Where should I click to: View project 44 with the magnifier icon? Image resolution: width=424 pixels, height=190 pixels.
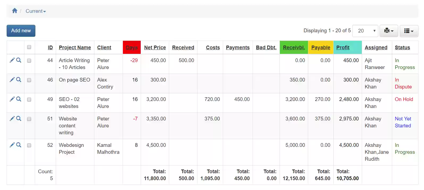pos(19,60)
